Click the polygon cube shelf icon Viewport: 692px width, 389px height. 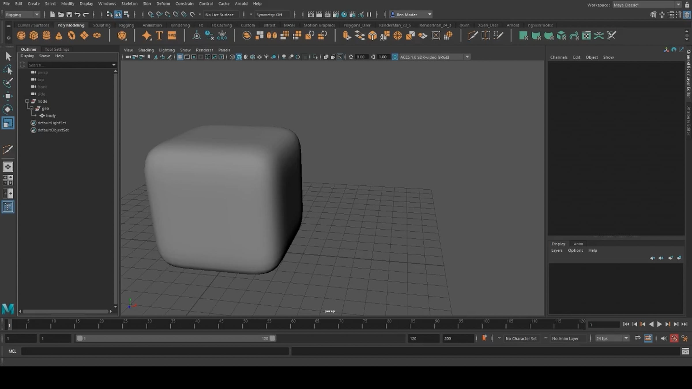coord(34,35)
